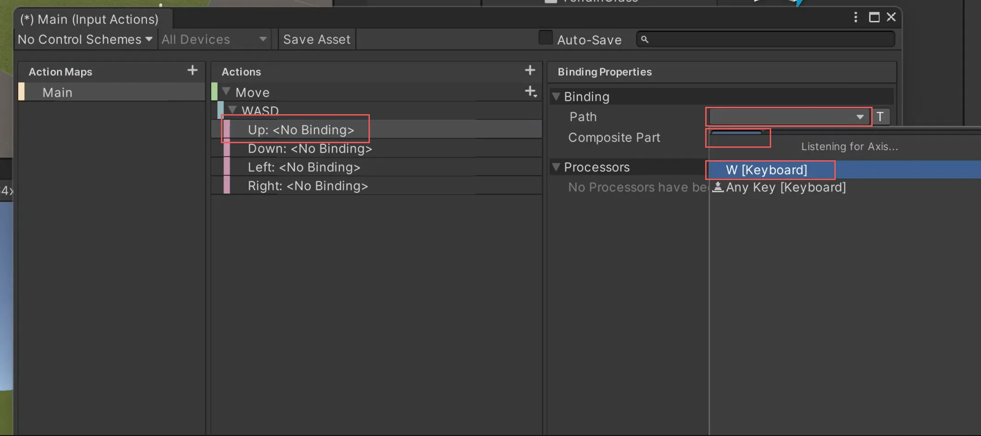Select the Down: <No Binding> entry
981x436 pixels.
click(309, 149)
